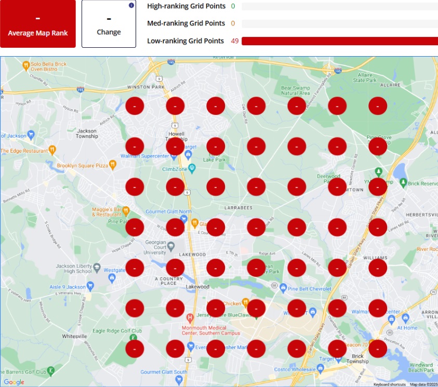This screenshot has width=438, height=387.
Task: Select grid point over Howell Township label
Action: (175, 146)
